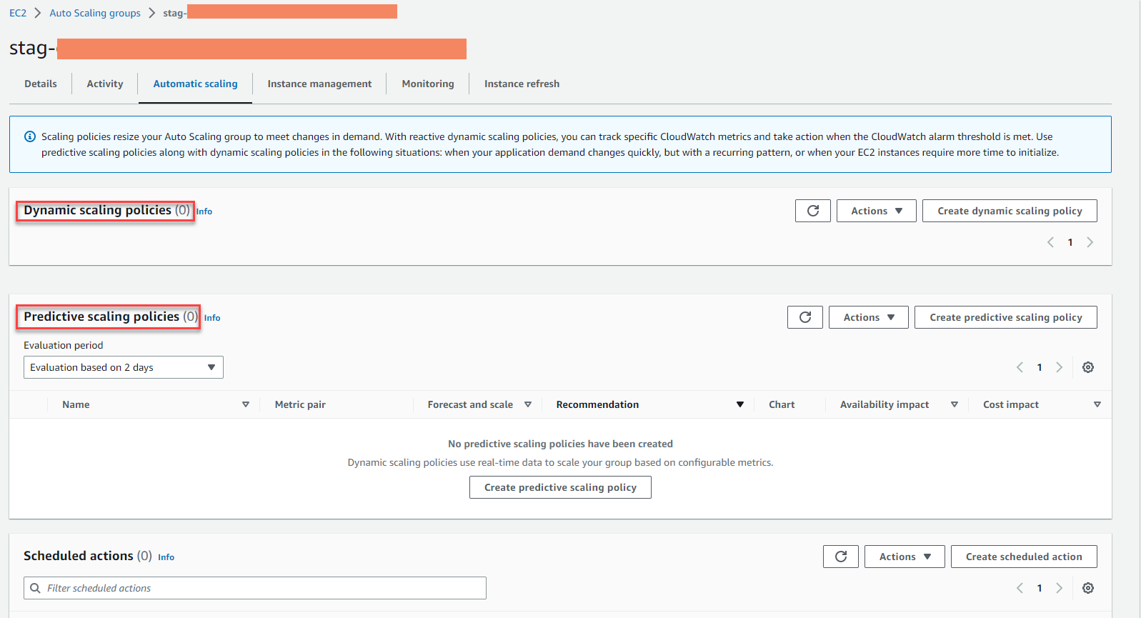Go to previous page of dynamic scaling policies
Viewport: 1141px width, 618px height.
coord(1050,242)
